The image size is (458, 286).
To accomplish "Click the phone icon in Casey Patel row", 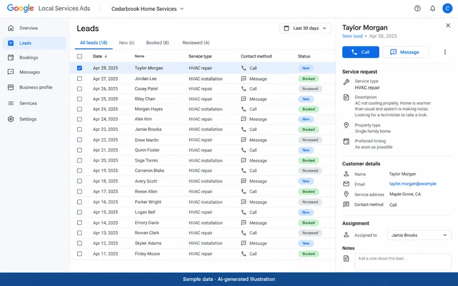I will tap(244, 89).
